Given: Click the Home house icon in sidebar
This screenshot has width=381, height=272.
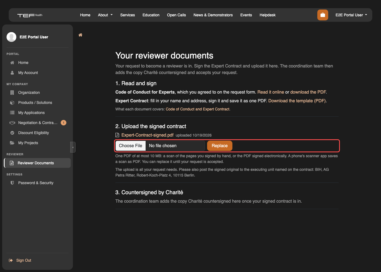Looking at the screenshot, I should pos(12,63).
